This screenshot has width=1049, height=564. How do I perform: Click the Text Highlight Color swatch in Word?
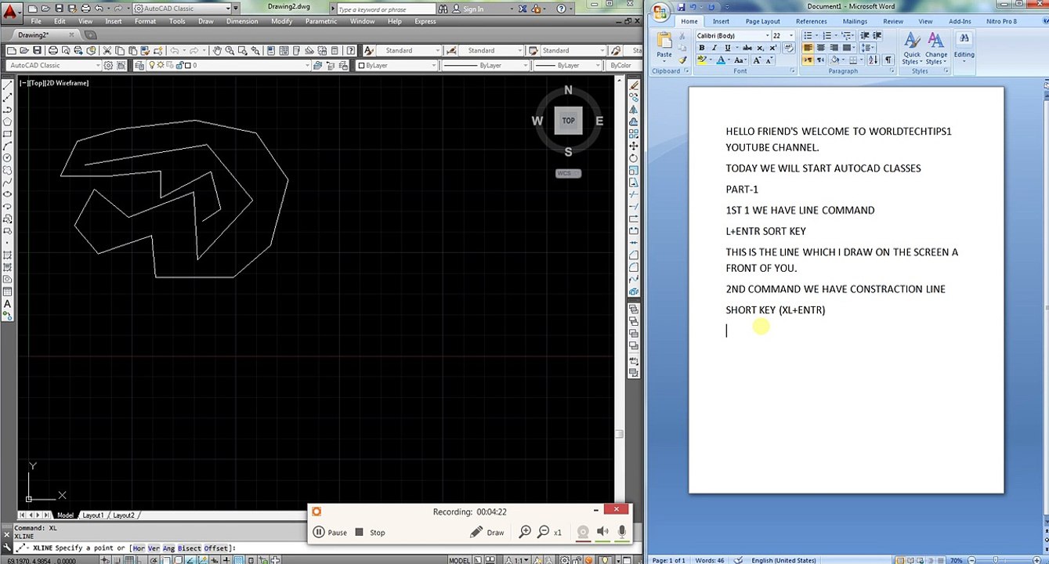[703, 60]
